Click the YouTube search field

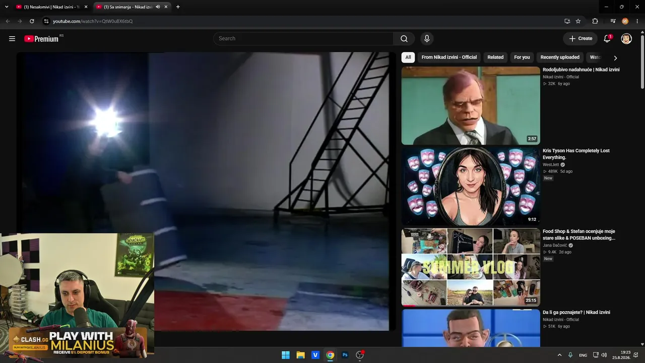[x=303, y=39]
